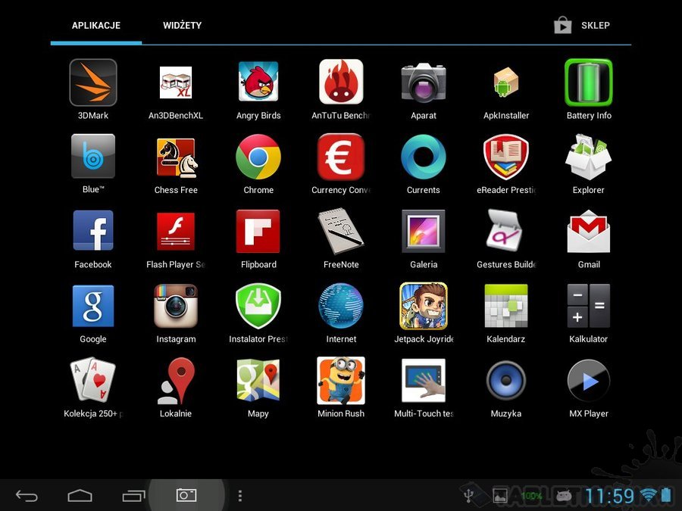This screenshot has width=682, height=511.
Task: Launch the Currency Converter app
Action: [341, 157]
